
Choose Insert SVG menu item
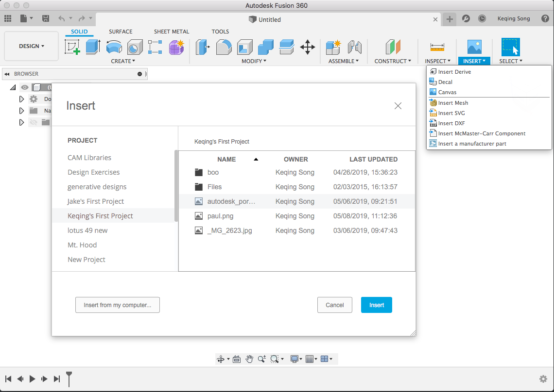click(489, 113)
